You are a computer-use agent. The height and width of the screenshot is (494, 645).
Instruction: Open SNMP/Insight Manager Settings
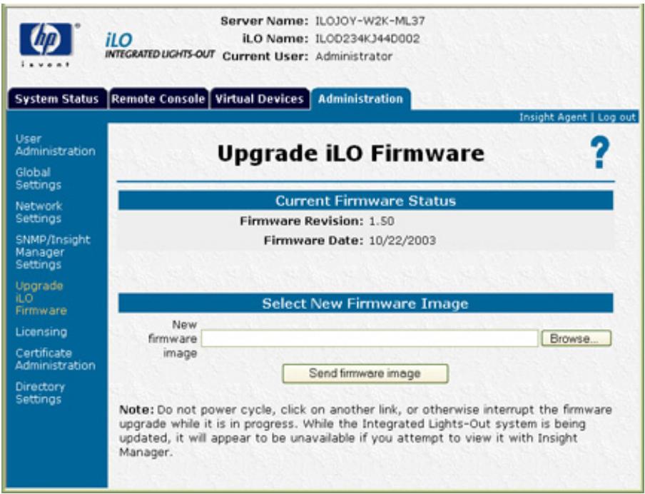click(x=53, y=252)
